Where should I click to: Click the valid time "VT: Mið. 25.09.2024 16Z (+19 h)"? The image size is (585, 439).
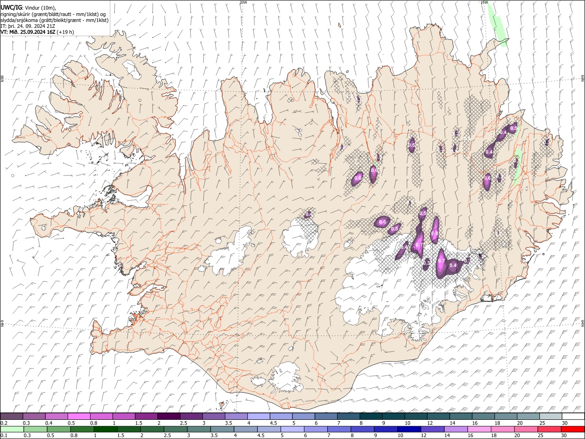point(37,32)
